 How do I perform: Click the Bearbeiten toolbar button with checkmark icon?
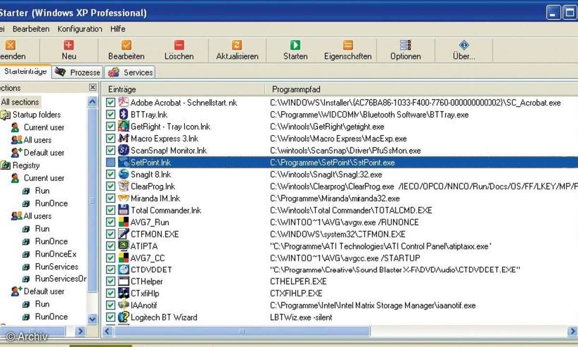[126, 50]
